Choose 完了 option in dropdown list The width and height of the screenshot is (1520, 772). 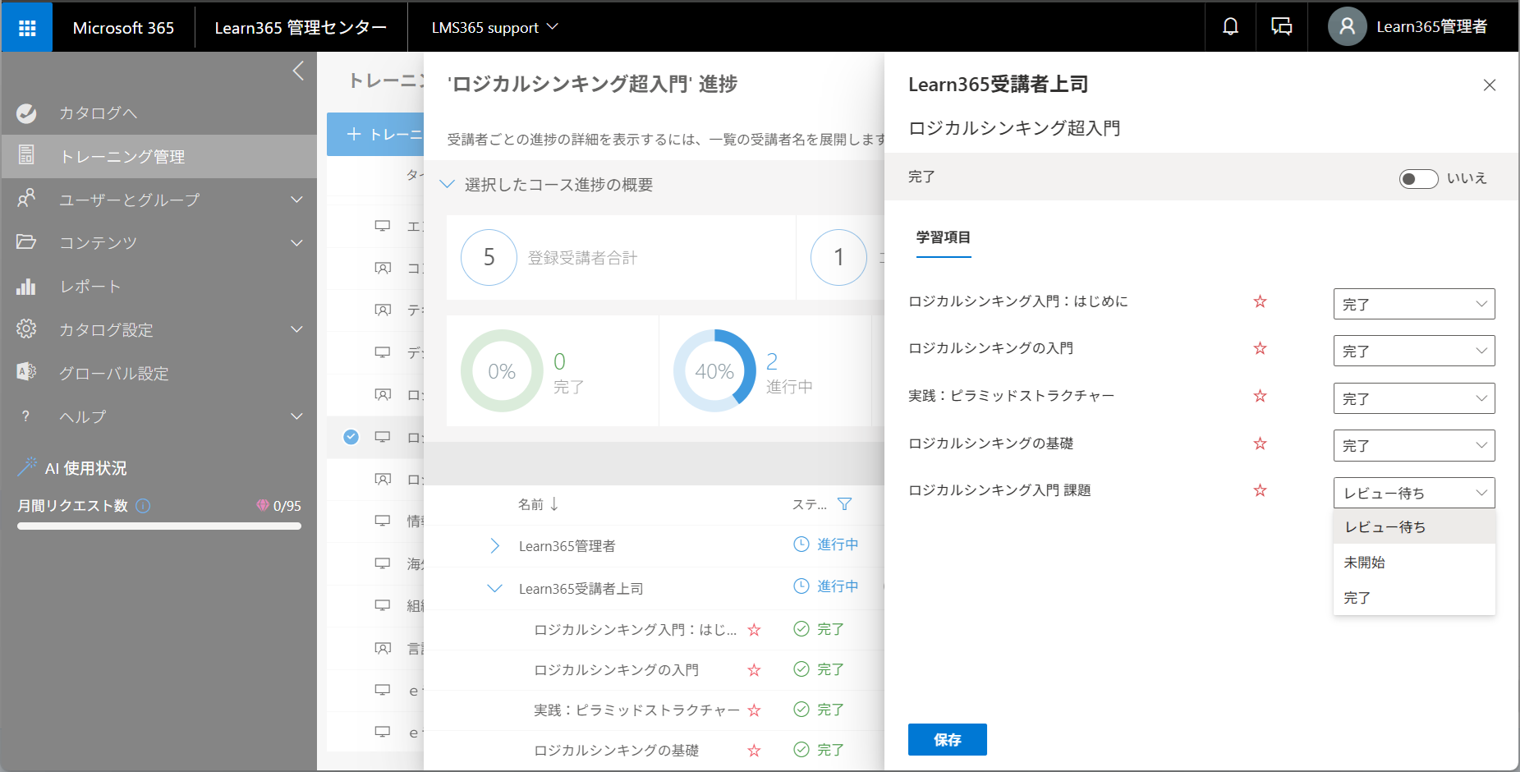click(1414, 598)
